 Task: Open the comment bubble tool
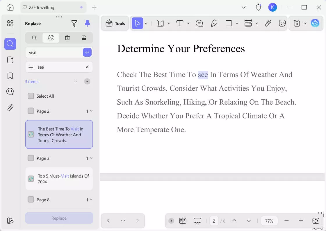(199, 24)
